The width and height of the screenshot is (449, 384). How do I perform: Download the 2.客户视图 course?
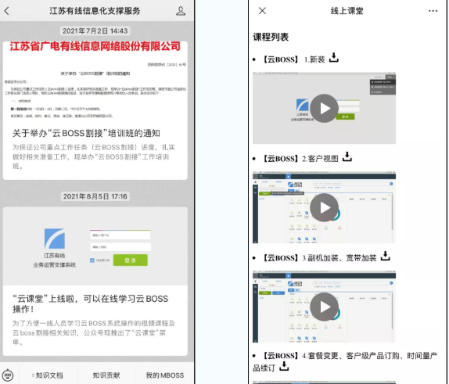click(347, 156)
